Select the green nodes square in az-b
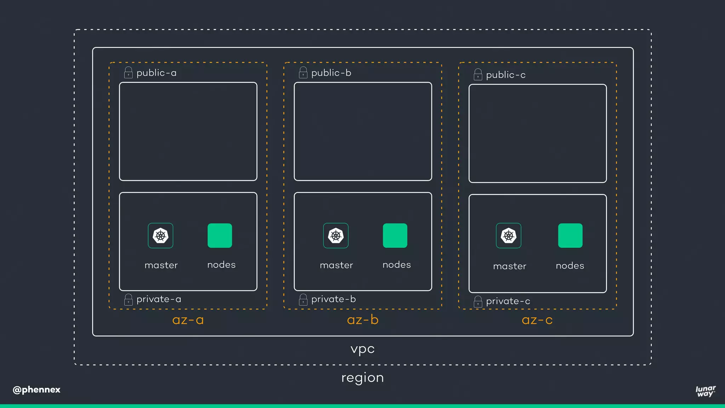 click(x=395, y=236)
